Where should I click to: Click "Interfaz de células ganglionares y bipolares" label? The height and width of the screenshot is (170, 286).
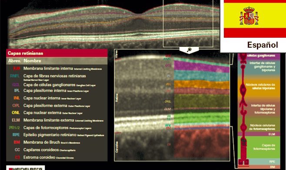[262, 66]
